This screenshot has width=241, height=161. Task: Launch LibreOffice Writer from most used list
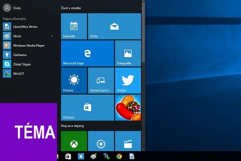(28, 27)
